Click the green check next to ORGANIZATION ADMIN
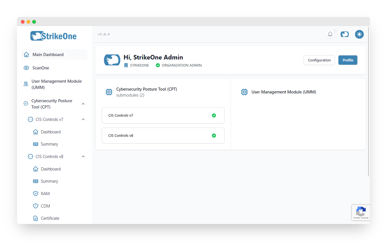Viewport: 387px width, 241px height. pyautogui.click(x=158, y=65)
